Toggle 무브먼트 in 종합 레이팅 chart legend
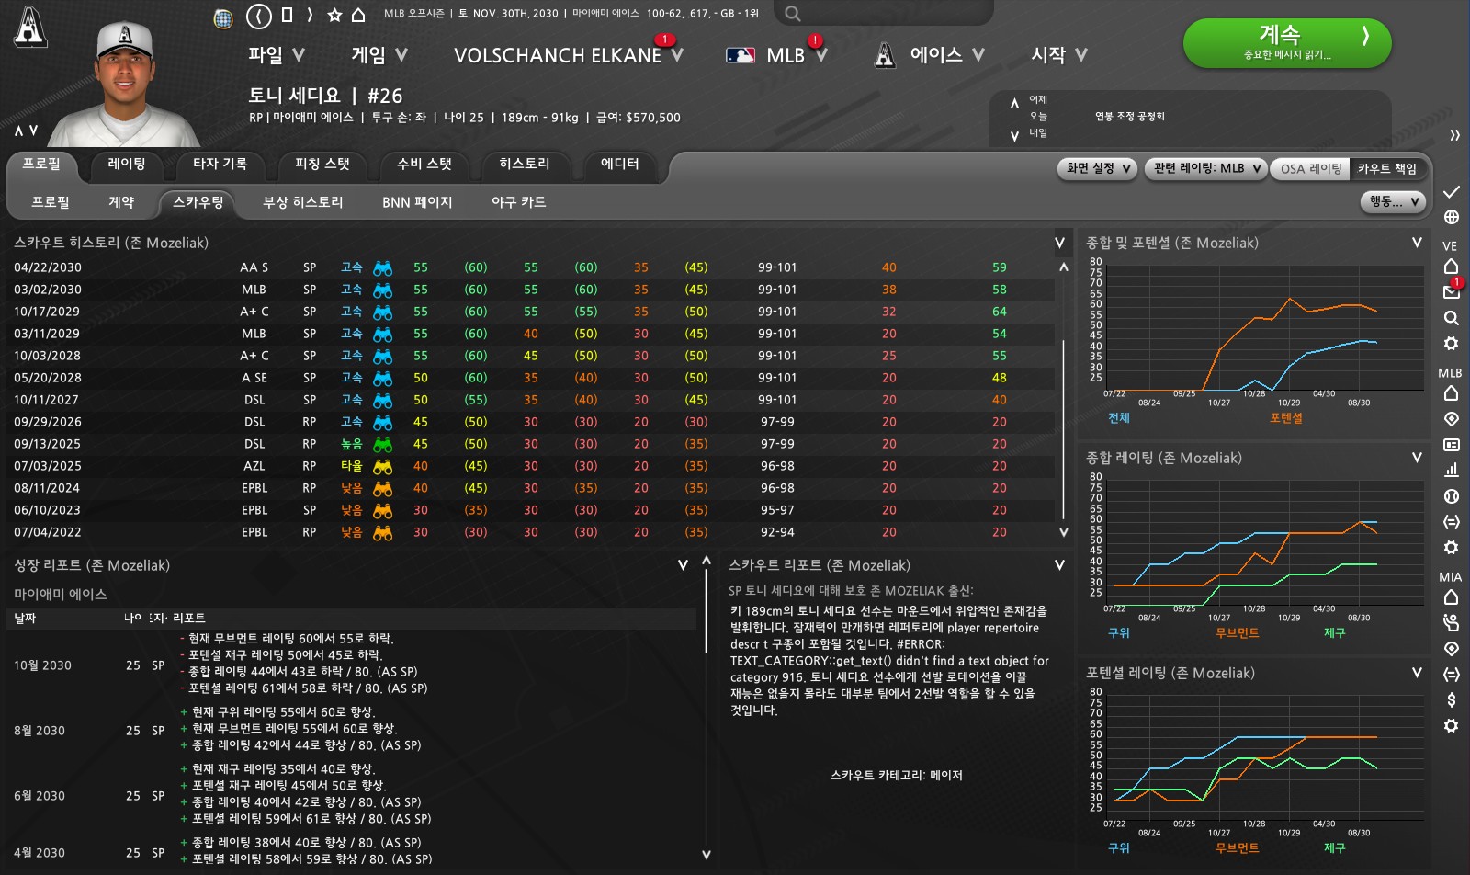Screen dimensions: 1470x875 1237,633
